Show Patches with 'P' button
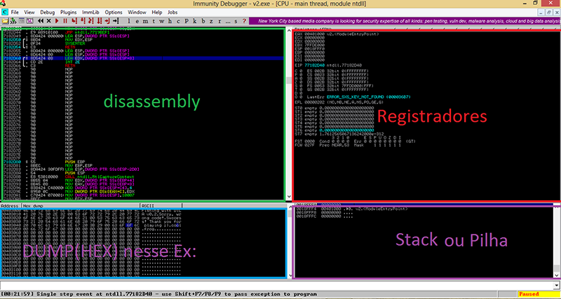This screenshot has width=561, height=299. click(x=187, y=21)
